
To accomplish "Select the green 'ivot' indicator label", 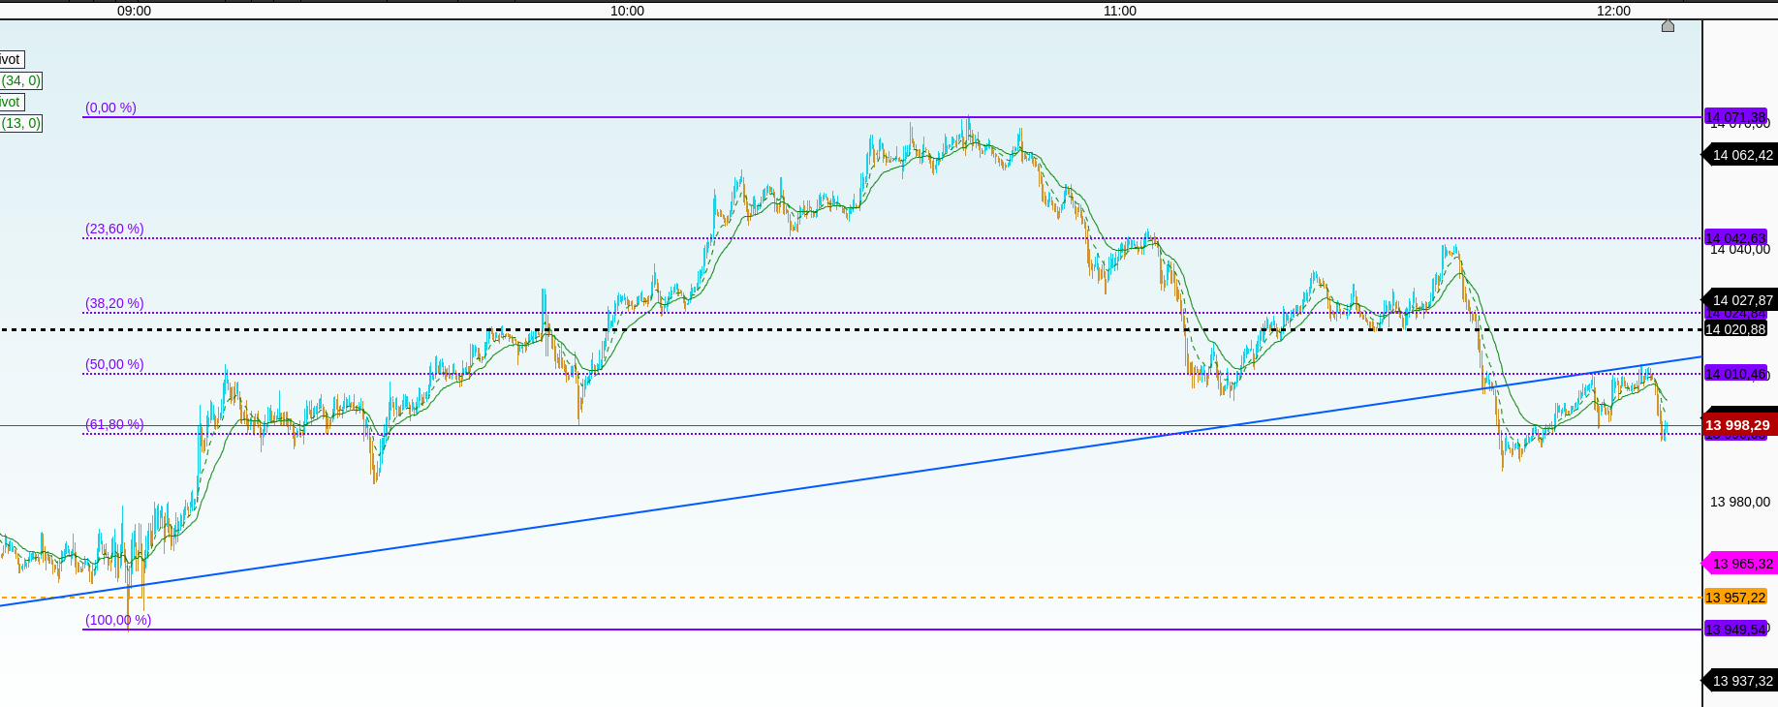I will pyautogui.click(x=11, y=102).
